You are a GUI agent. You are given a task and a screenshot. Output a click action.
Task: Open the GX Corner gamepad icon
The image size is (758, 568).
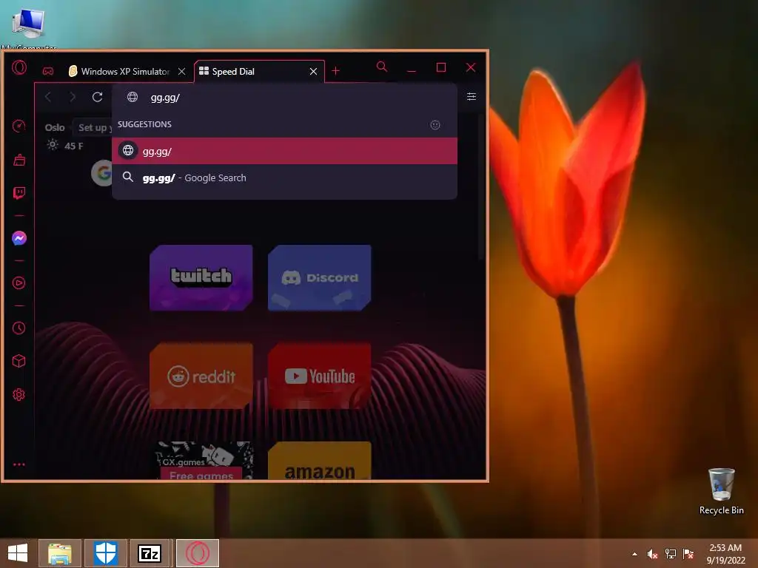coord(48,72)
